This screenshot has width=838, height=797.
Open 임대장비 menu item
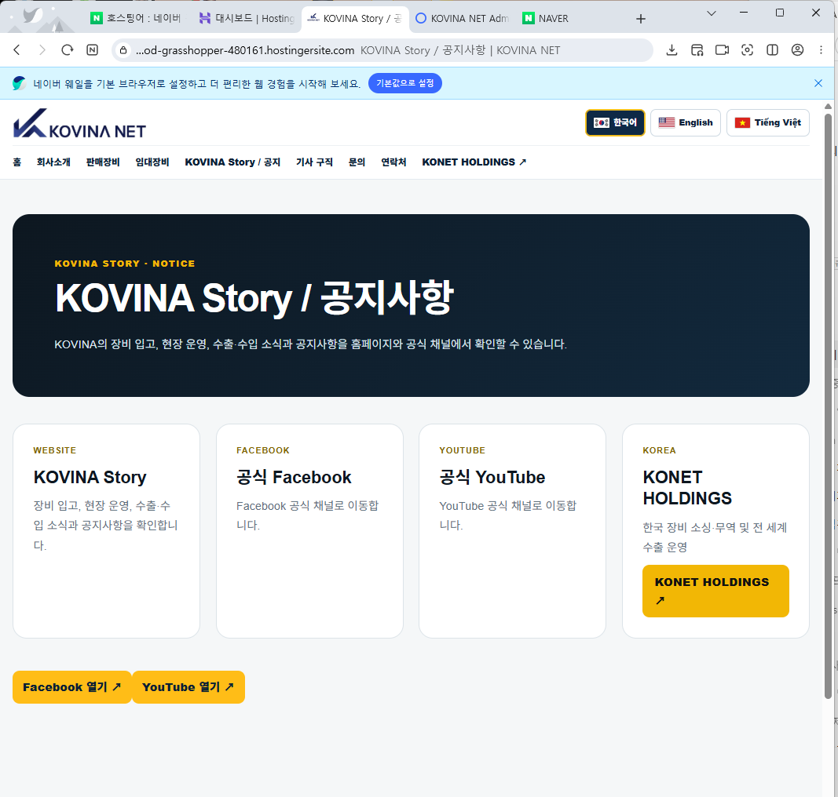click(x=152, y=162)
